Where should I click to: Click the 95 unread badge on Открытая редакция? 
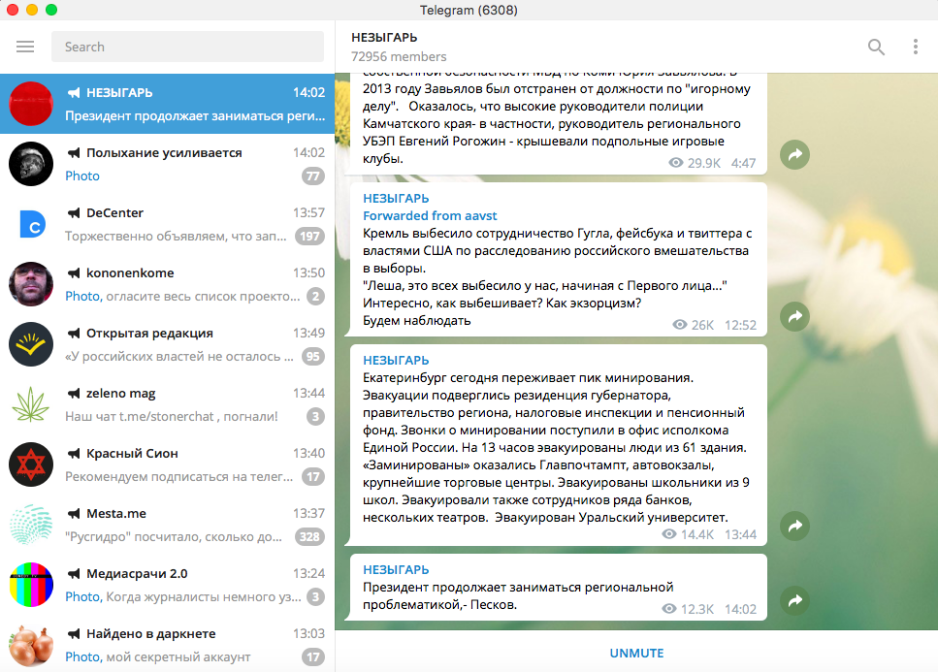pos(313,356)
